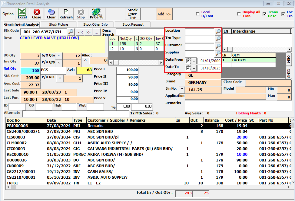Screen dimensions: 295x201
Task: Toggle the Loc Tra checkbox
Action: pos(283,14)
